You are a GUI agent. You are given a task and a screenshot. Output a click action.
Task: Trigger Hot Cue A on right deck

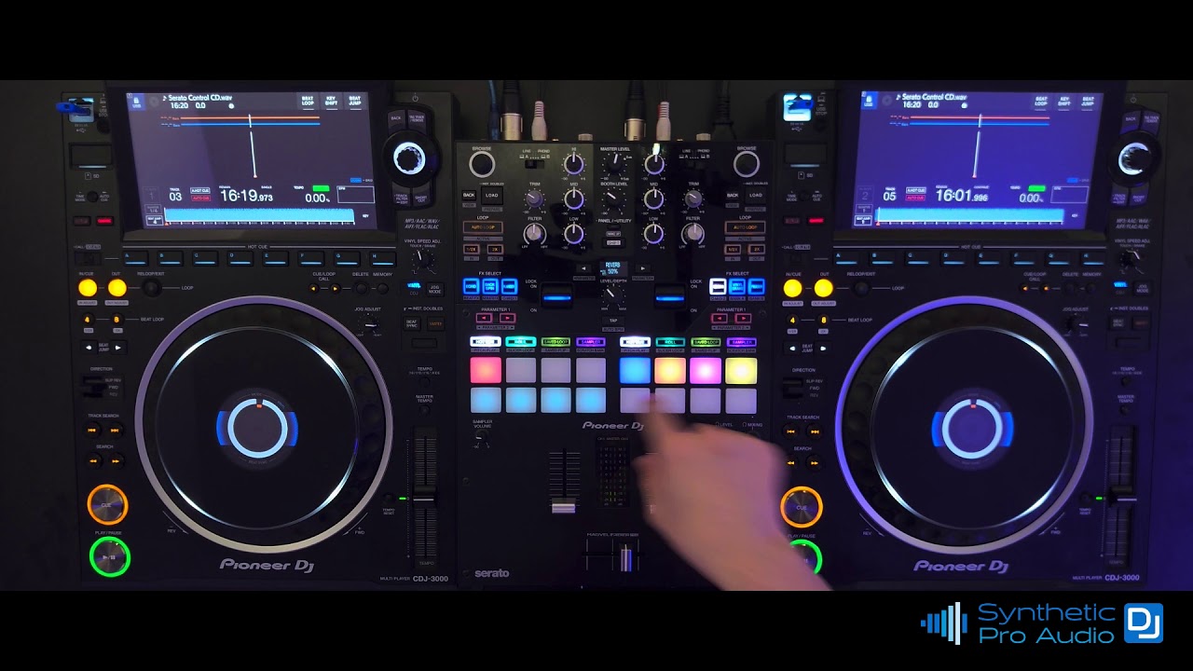845,256
